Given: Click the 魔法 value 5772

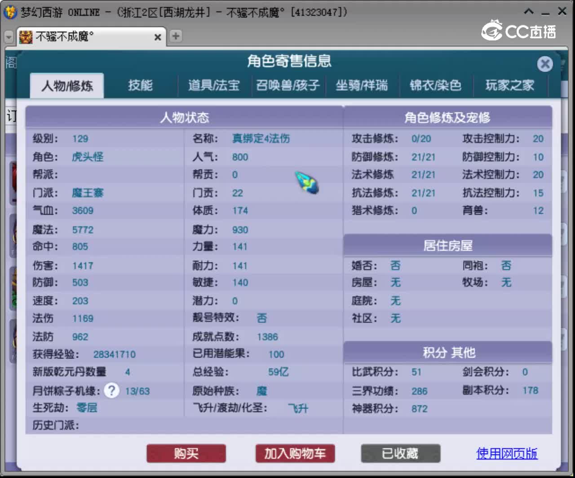Looking at the screenshot, I should (83, 230).
